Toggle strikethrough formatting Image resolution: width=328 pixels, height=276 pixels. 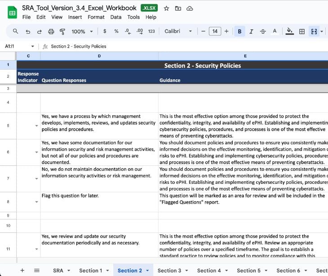[263, 31]
